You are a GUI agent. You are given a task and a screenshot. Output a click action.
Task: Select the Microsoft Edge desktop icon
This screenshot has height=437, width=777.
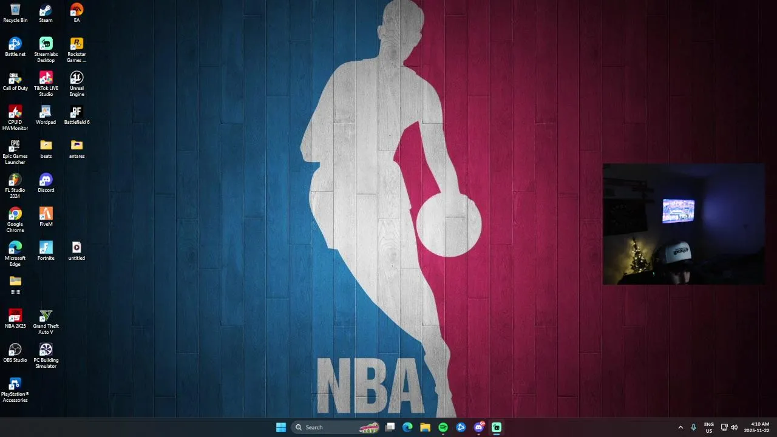(x=15, y=254)
